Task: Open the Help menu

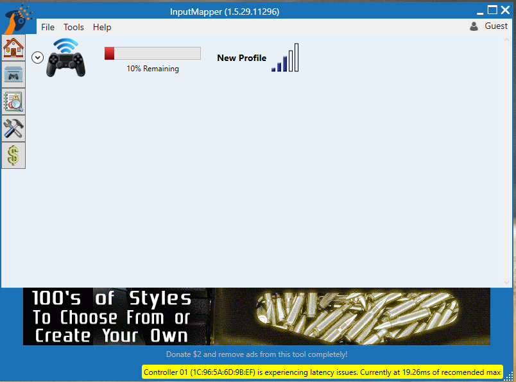Action: [x=102, y=27]
